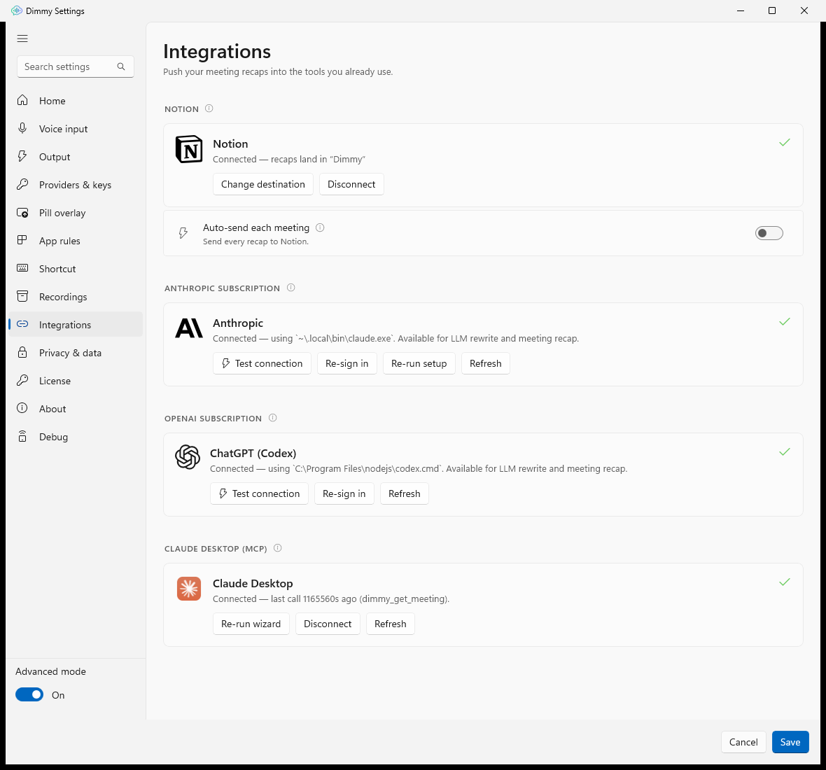Save the settings
The width and height of the screenshot is (826, 770).
[790, 741]
